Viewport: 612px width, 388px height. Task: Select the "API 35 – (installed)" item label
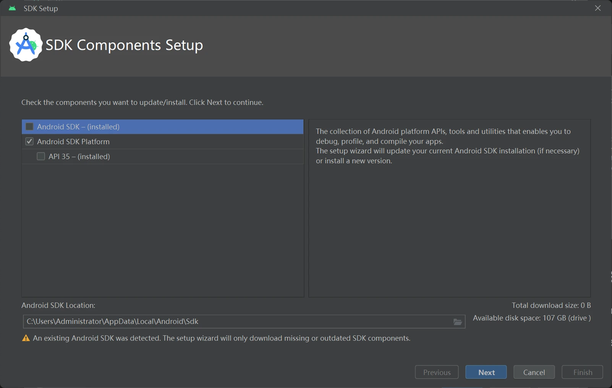tap(79, 156)
